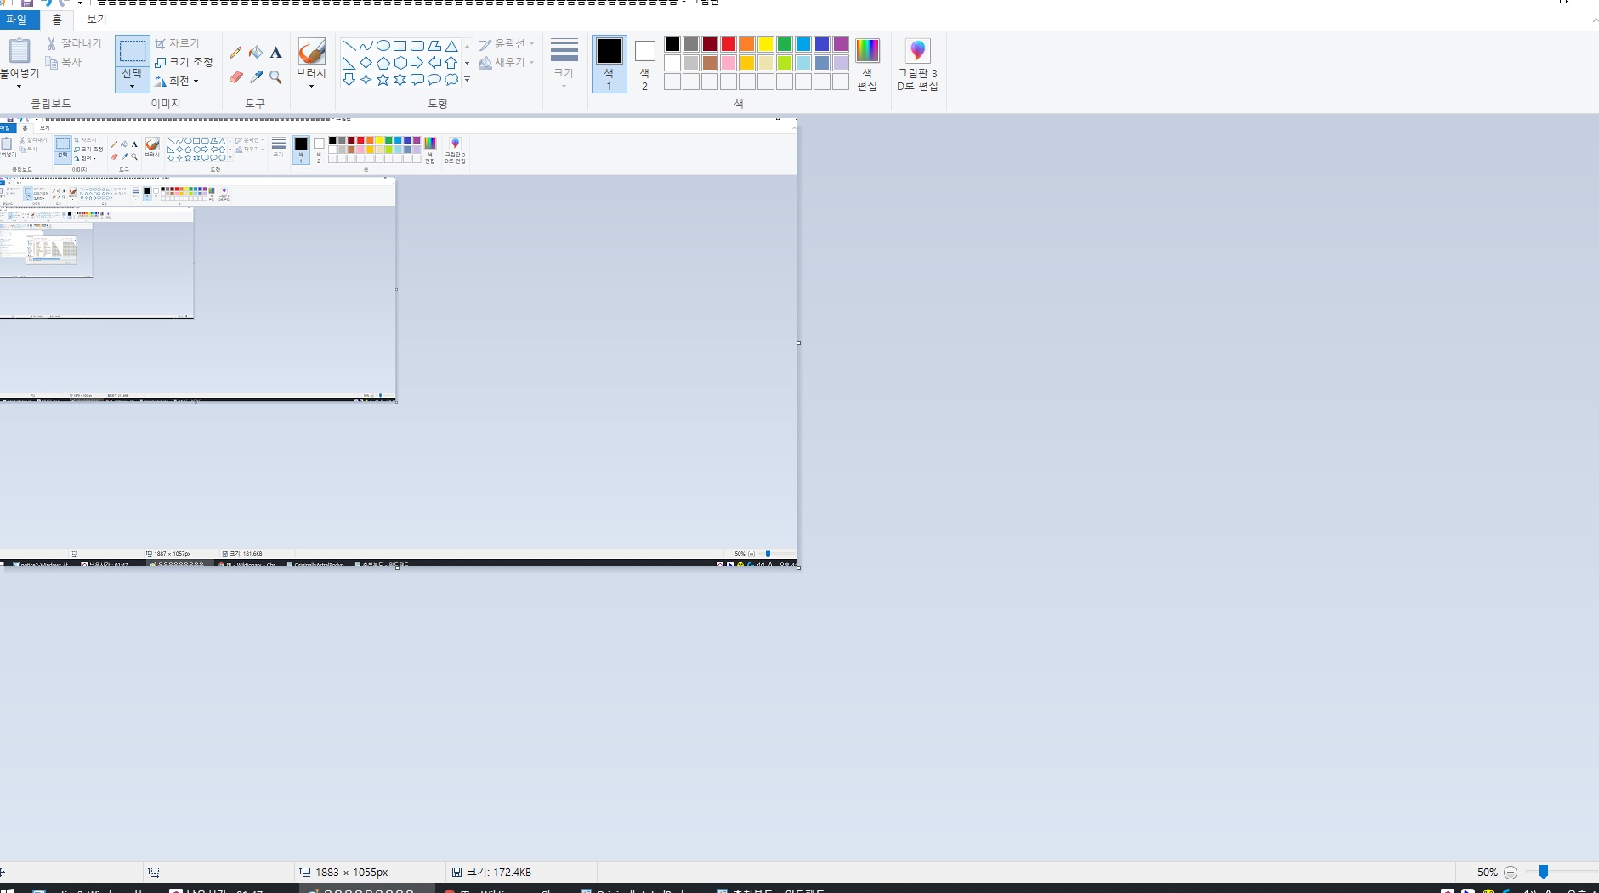Pick the green color swatch

click(785, 44)
